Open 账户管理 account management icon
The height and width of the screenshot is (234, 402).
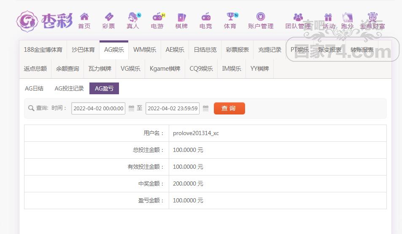pyautogui.click(x=261, y=17)
